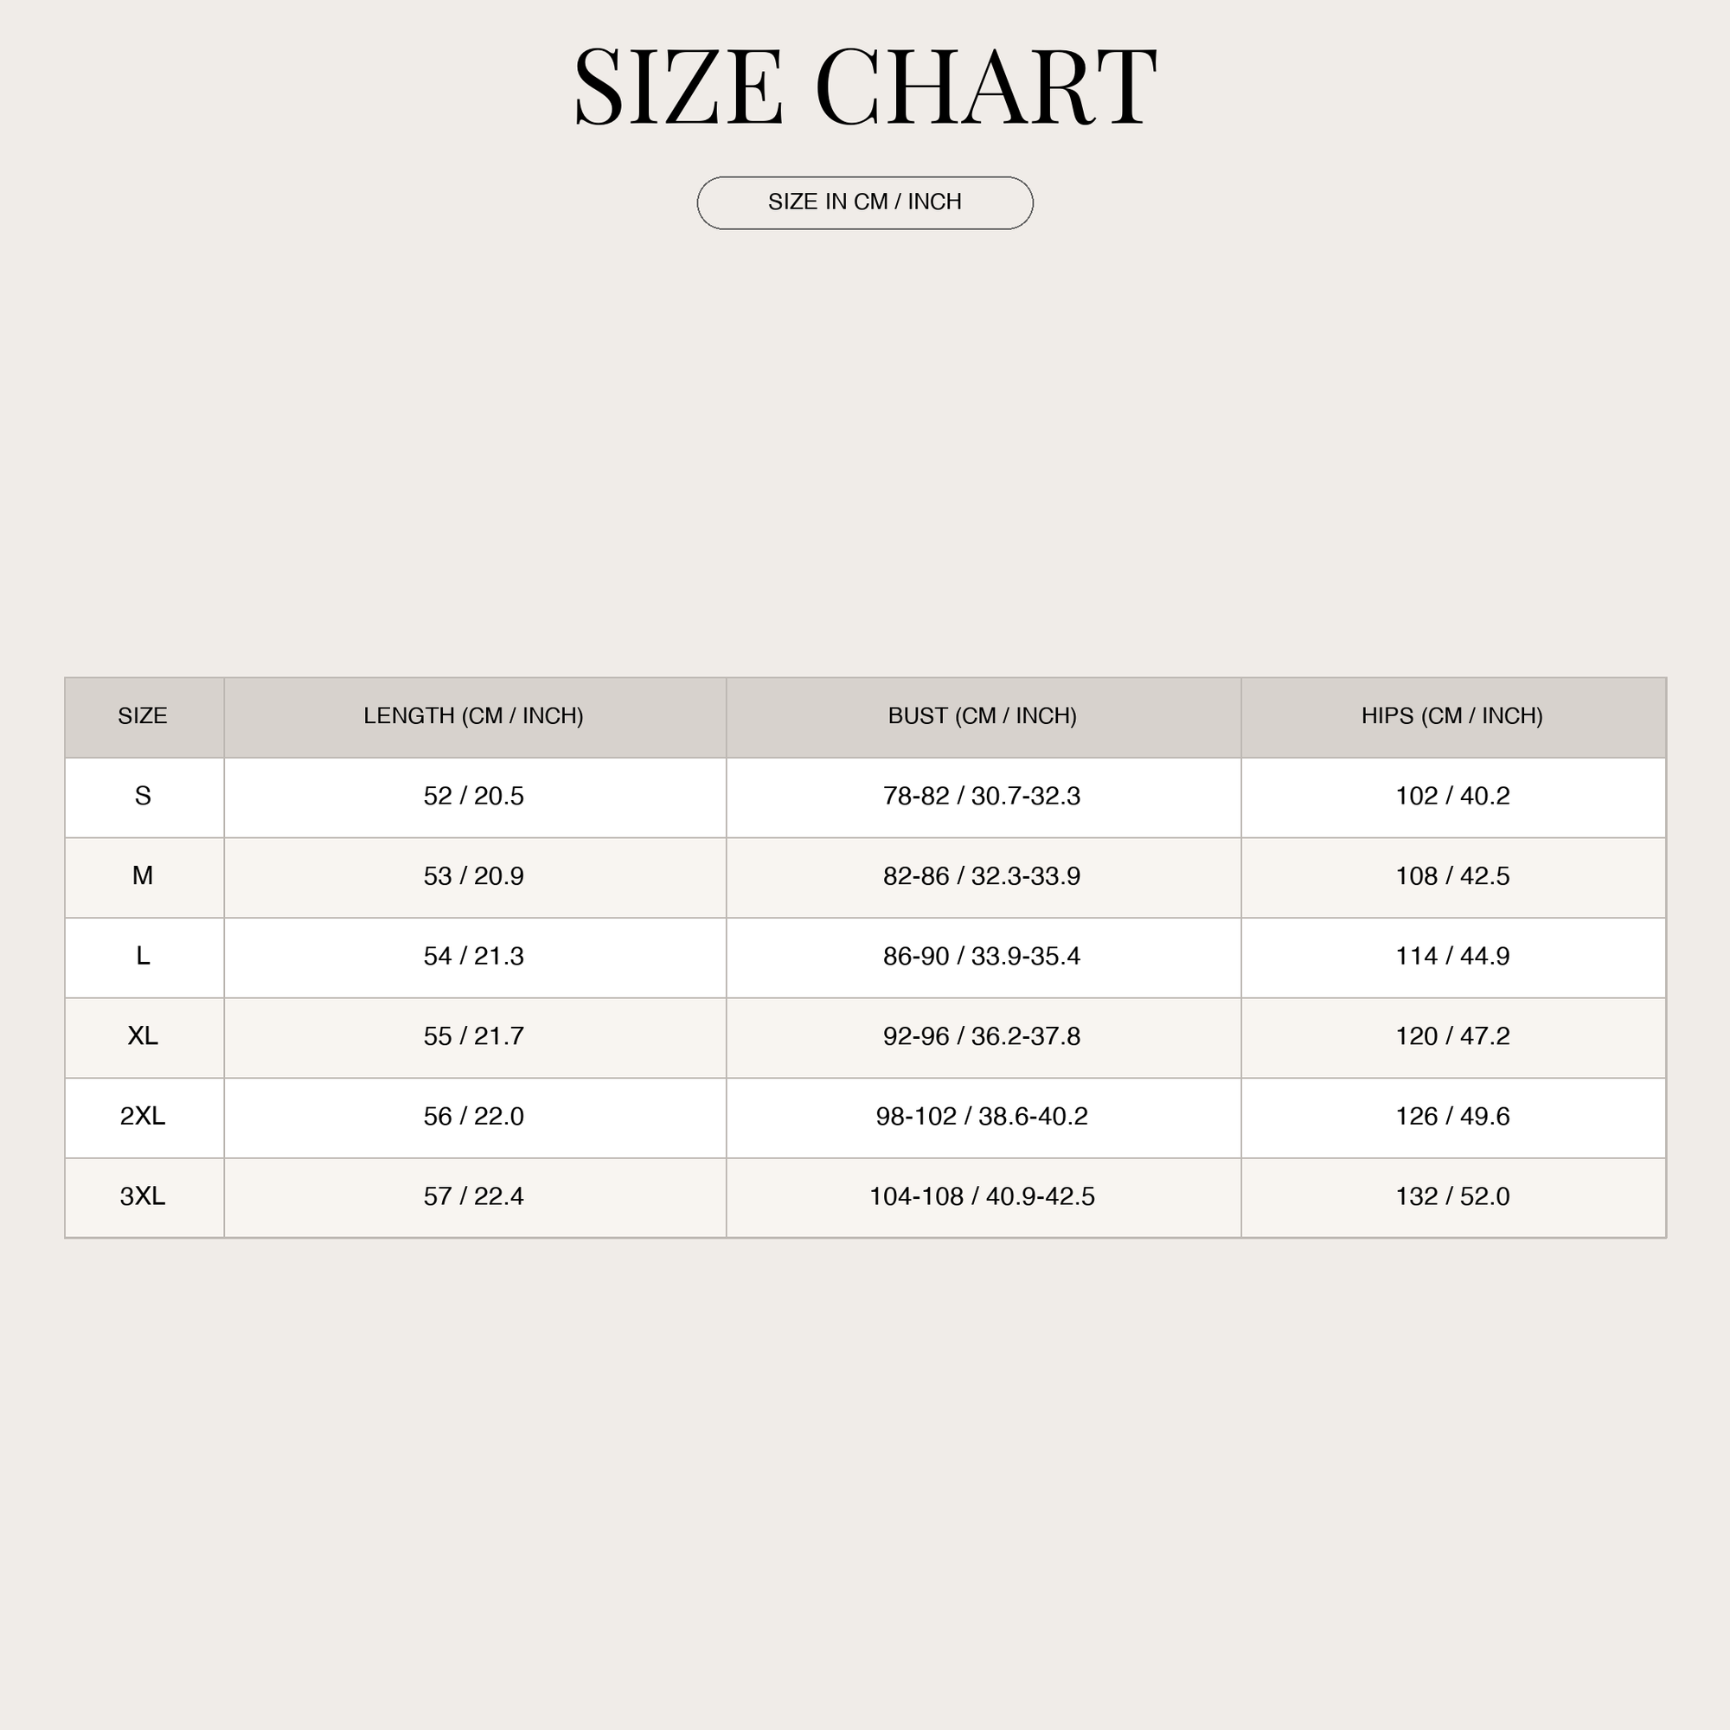Select the SIZE column header
Viewport: 1730px width, 1730px height.
[144, 716]
